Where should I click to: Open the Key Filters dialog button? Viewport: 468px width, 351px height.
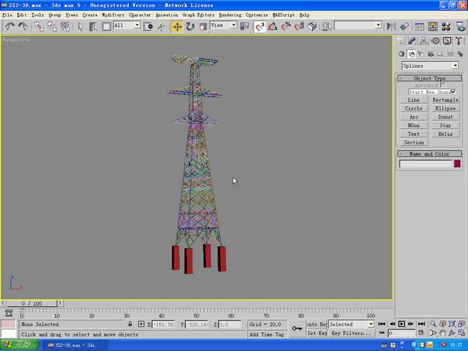(351, 333)
